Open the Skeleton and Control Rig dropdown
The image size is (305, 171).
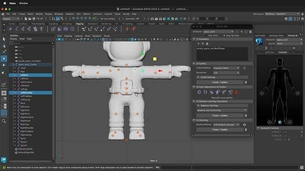coord(222,110)
